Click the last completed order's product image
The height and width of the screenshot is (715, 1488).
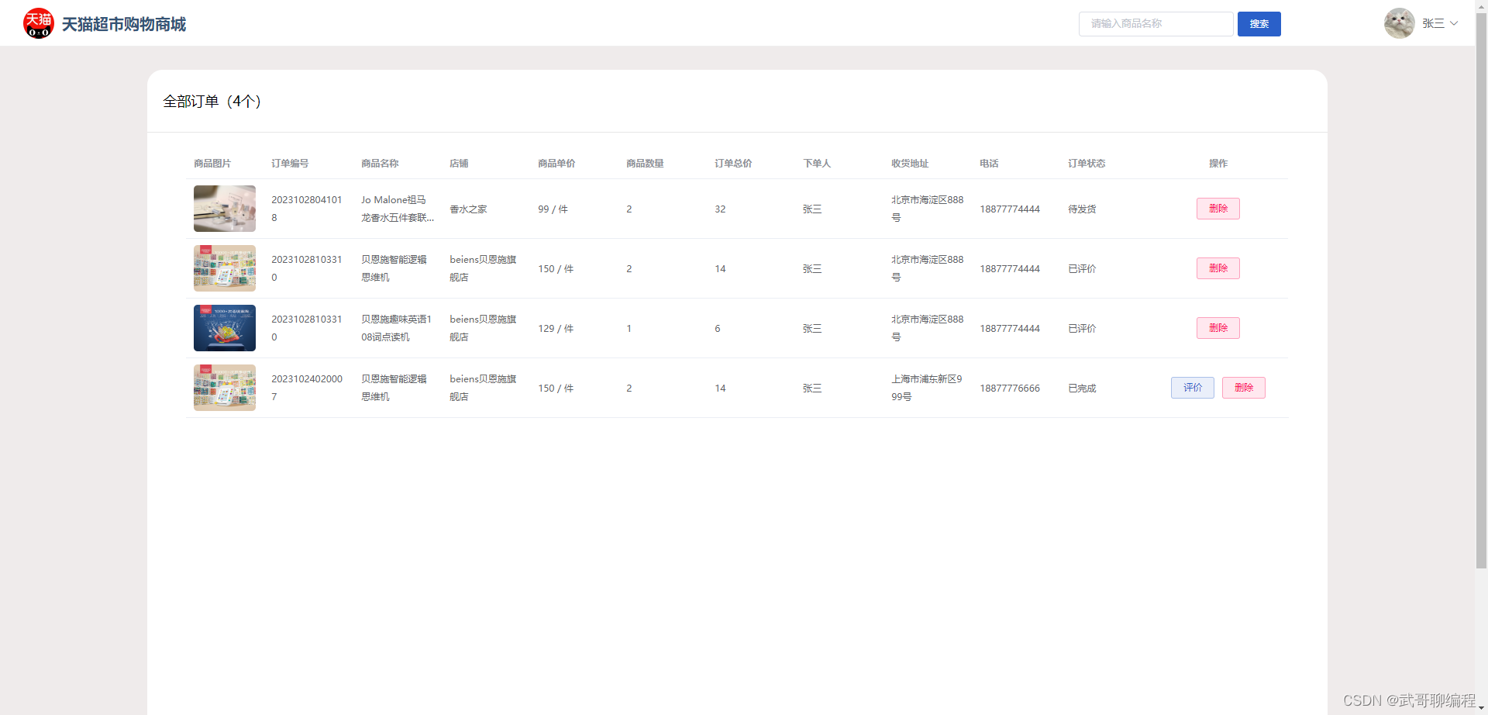[224, 388]
